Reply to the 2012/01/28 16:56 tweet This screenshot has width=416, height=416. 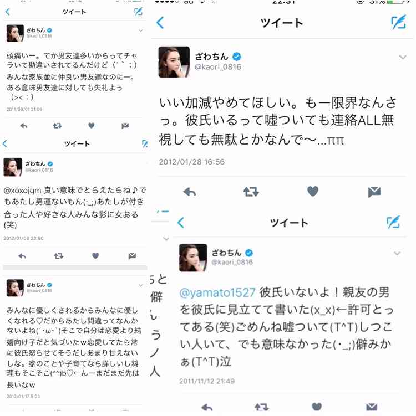point(190,191)
